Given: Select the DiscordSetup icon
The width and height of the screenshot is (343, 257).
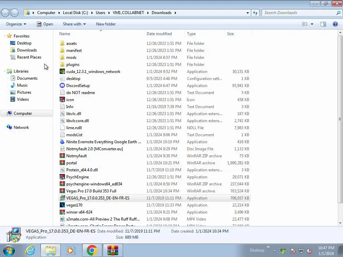Looking at the screenshot, I should tap(62, 85).
